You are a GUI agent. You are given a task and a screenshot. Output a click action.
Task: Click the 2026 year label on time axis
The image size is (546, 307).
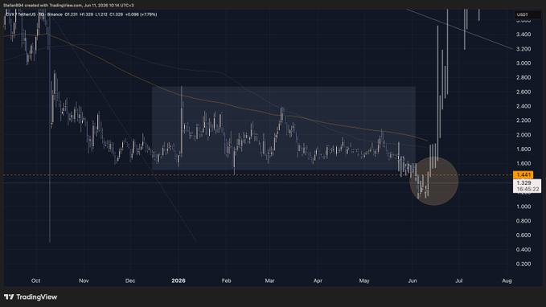pyautogui.click(x=179, y=280)
